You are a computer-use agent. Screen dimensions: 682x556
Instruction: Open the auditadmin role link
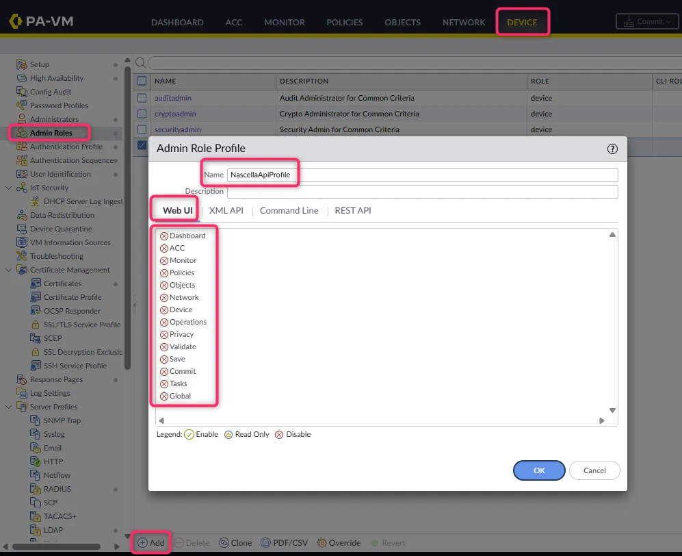[172, 98]
